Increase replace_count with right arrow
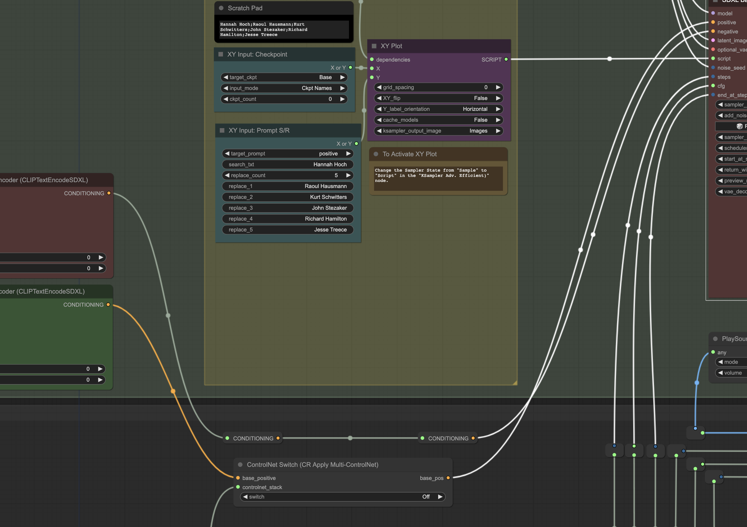Screen dimensions: 747x527 pos(348,175)
